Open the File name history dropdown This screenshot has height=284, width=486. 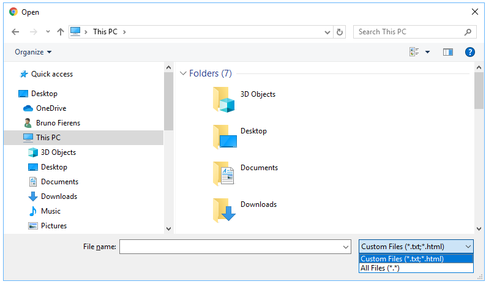point(346,247)
